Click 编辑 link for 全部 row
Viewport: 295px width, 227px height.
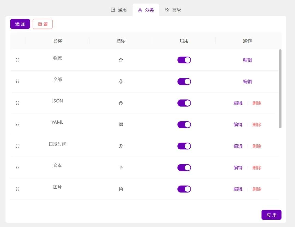247,81
